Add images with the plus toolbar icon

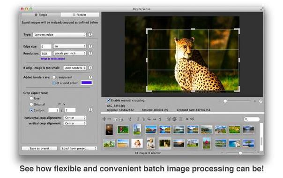104,119
